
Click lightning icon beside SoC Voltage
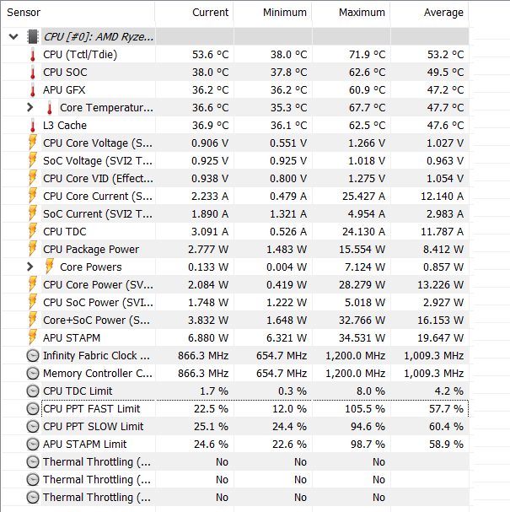33,160
